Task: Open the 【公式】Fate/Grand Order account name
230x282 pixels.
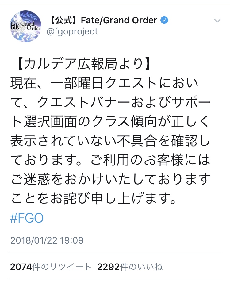Action: click(103, 21)
